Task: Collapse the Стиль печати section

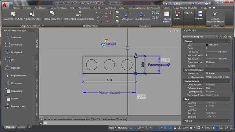Action: pyautogui.click(x=228, y=81)
